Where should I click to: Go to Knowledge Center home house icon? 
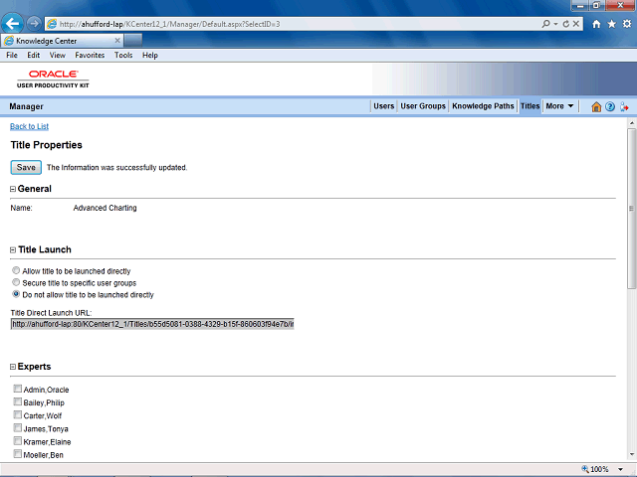pos(596,106)
